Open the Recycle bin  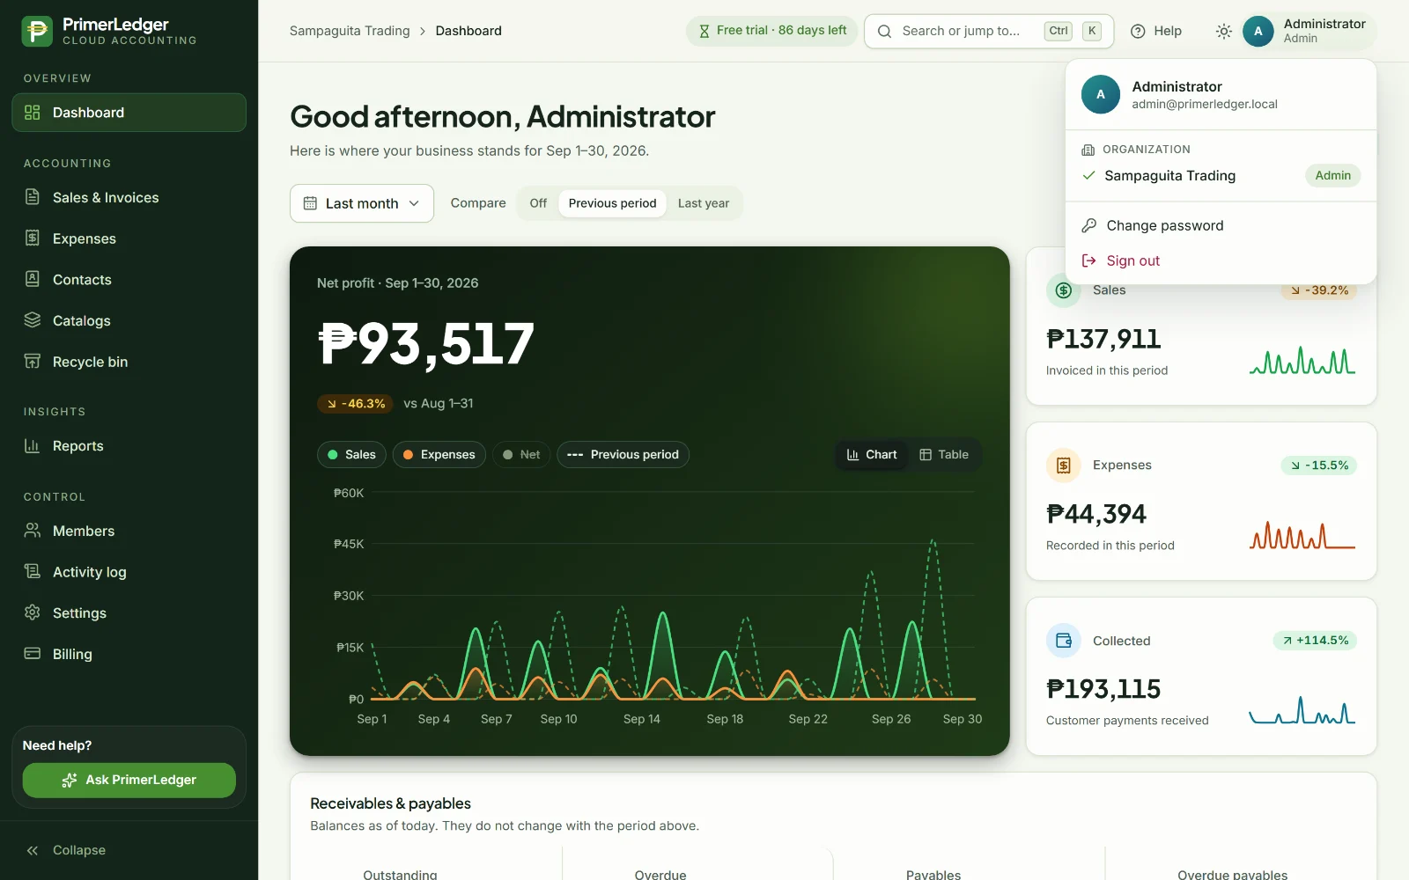pyautogui.click(x=129, y=362)
